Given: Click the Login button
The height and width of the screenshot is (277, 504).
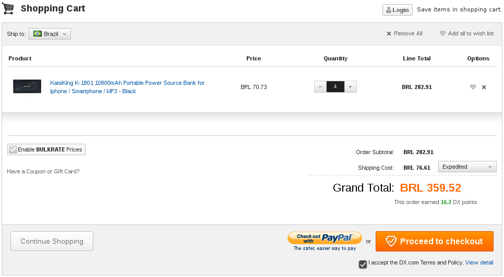Looking at the screenshot, I should coord(397,10).
